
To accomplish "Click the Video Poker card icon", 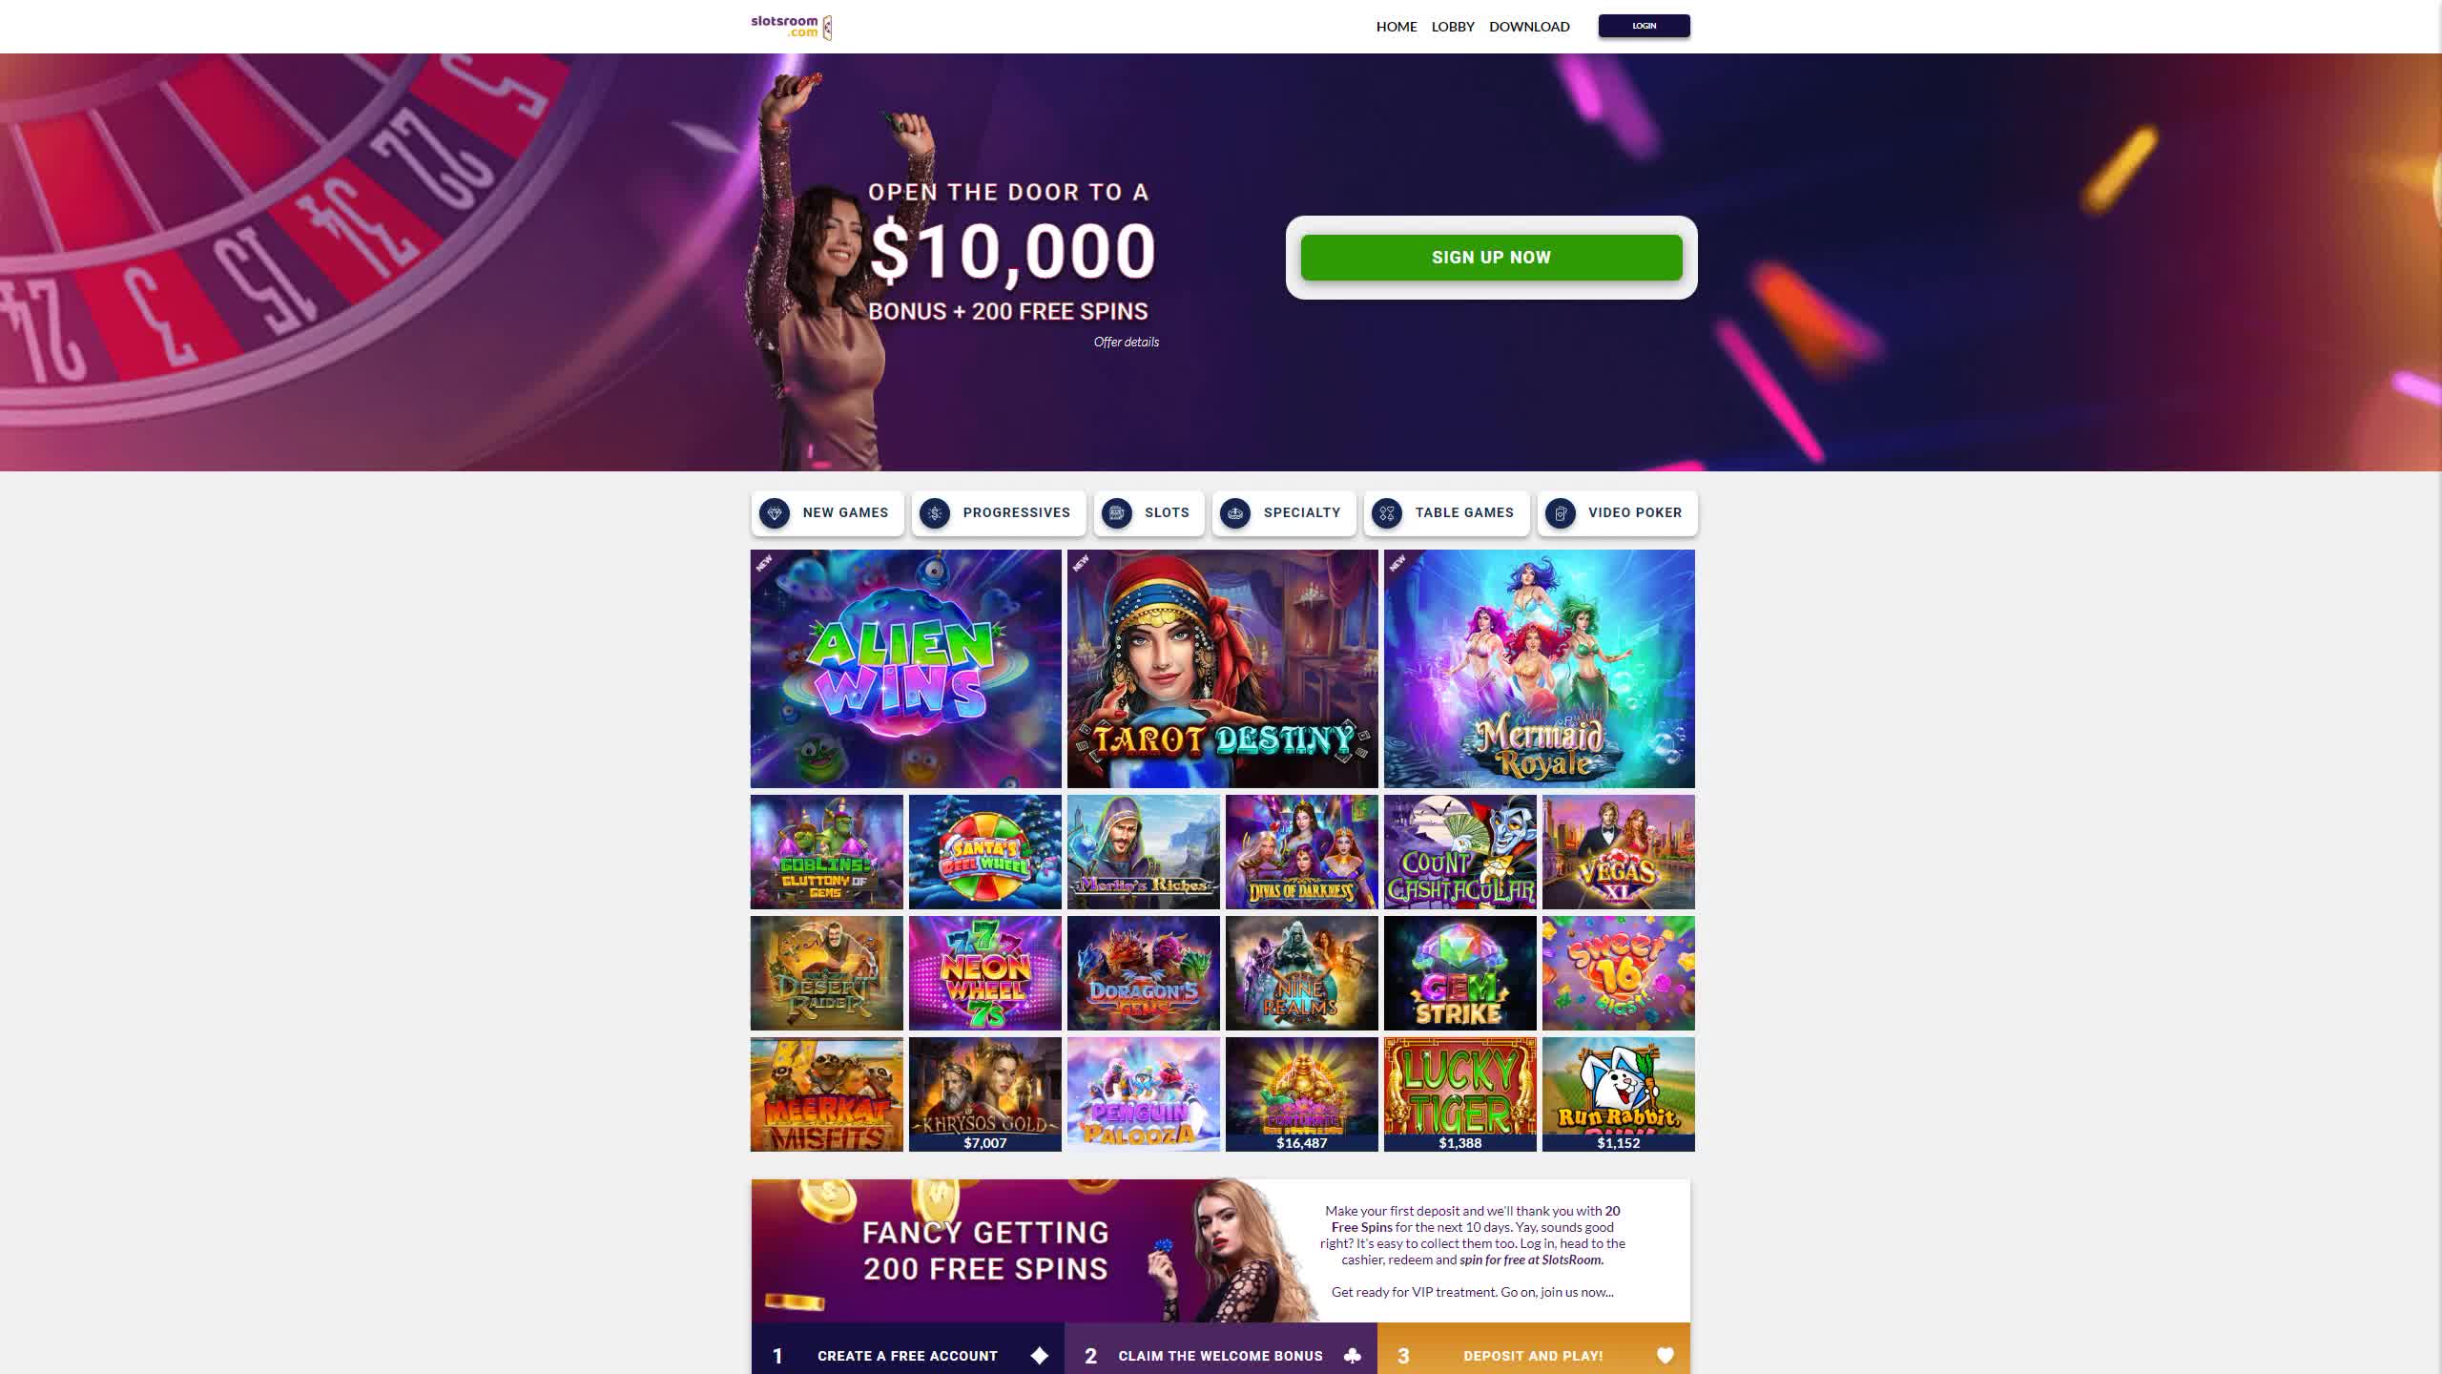I will pyautogui.click(x=1561, y=513).
